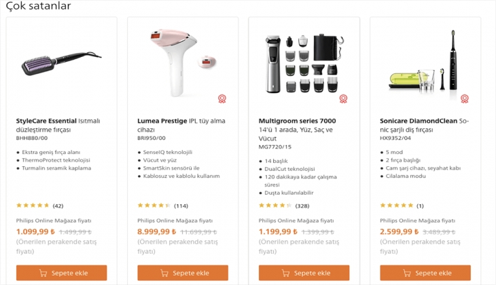Open the 328 reviews for Multigroom

tap(302, 206)
